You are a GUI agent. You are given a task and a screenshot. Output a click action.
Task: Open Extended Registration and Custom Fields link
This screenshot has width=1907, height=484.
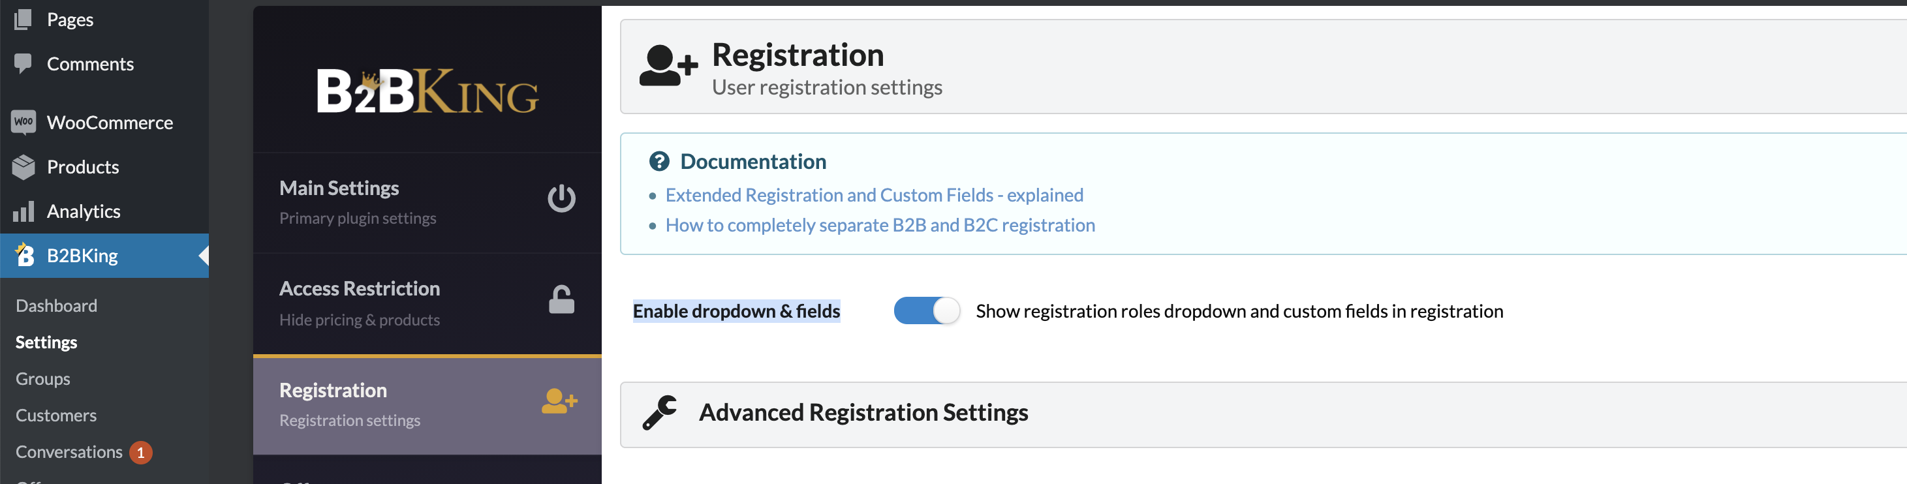(875, 196)
